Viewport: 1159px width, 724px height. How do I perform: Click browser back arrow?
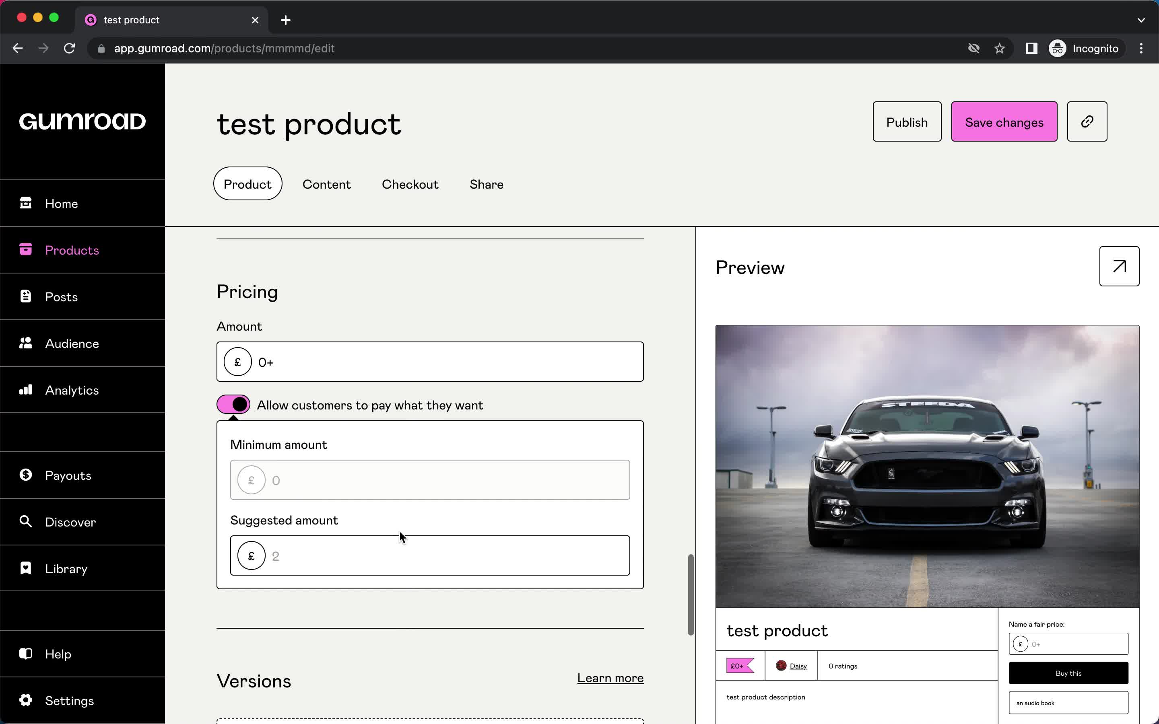pyautogui.click(x=18, y=48)
